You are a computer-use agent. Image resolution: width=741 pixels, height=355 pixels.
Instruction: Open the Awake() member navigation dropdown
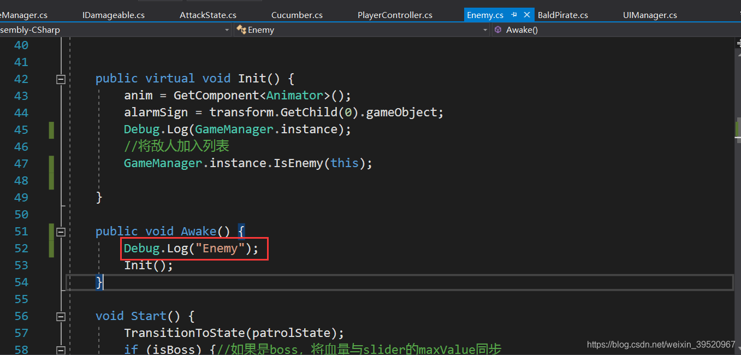(x=616, y=30)
